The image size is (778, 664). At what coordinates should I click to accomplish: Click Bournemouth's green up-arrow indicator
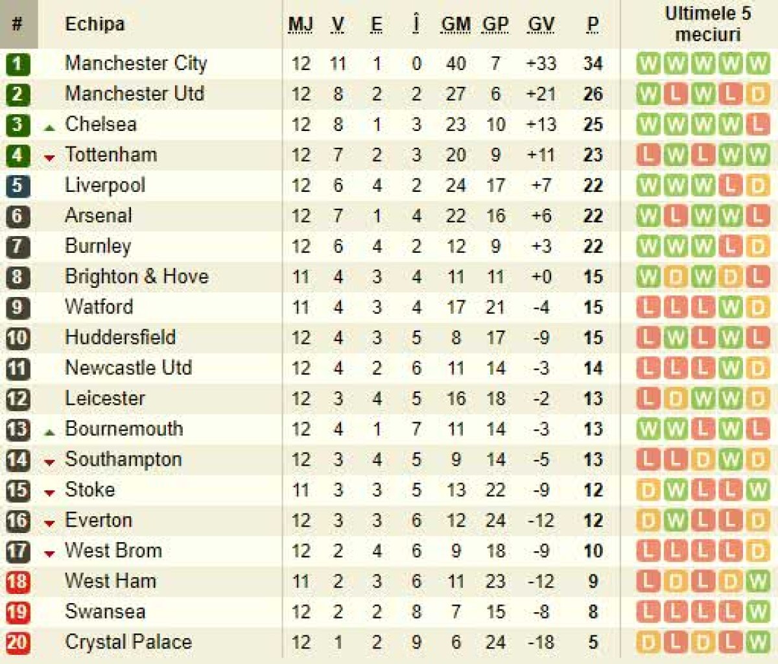[x=49, y=433]
